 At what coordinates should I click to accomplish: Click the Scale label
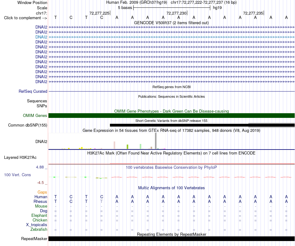42,8
